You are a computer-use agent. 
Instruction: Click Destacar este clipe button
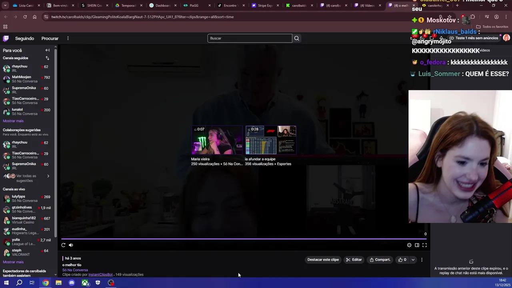[323, 260]
